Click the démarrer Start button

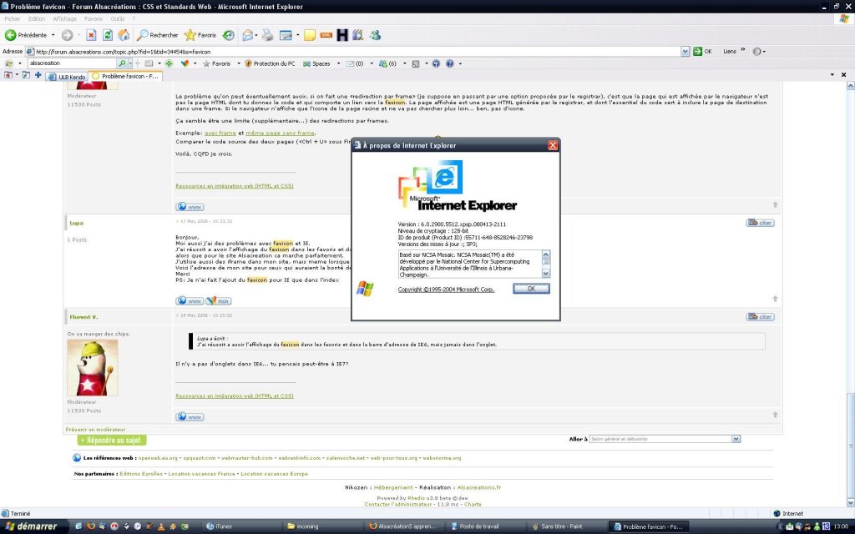pyautogui.click(x=32, y=526)
